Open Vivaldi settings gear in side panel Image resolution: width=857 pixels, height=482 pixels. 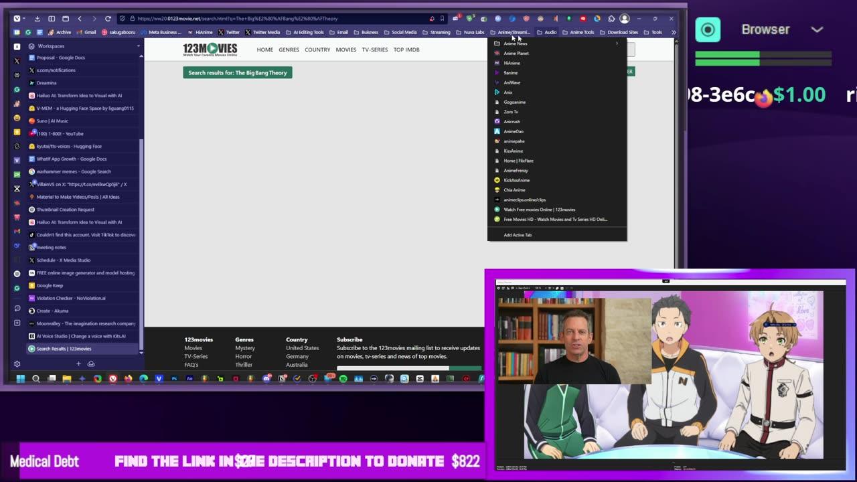coord(17,364)
